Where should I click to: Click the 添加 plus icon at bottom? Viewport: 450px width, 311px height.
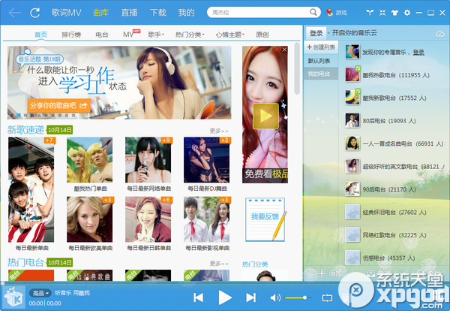[x=322, y=273]
